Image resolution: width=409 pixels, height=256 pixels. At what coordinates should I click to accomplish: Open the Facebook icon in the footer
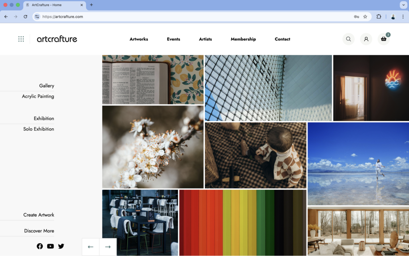pyautogui.click(x=40, y=246)
